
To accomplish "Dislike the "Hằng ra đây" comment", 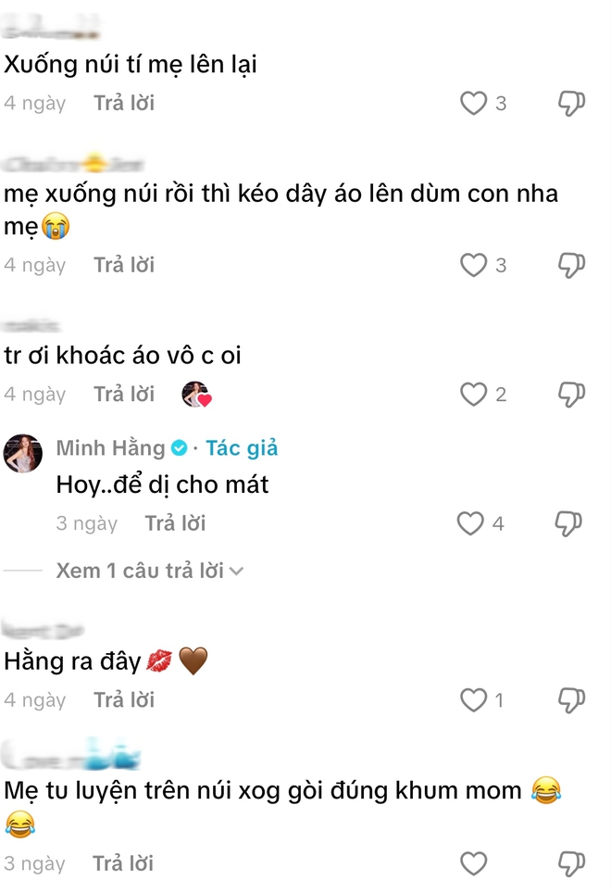I will click(571, 700).
